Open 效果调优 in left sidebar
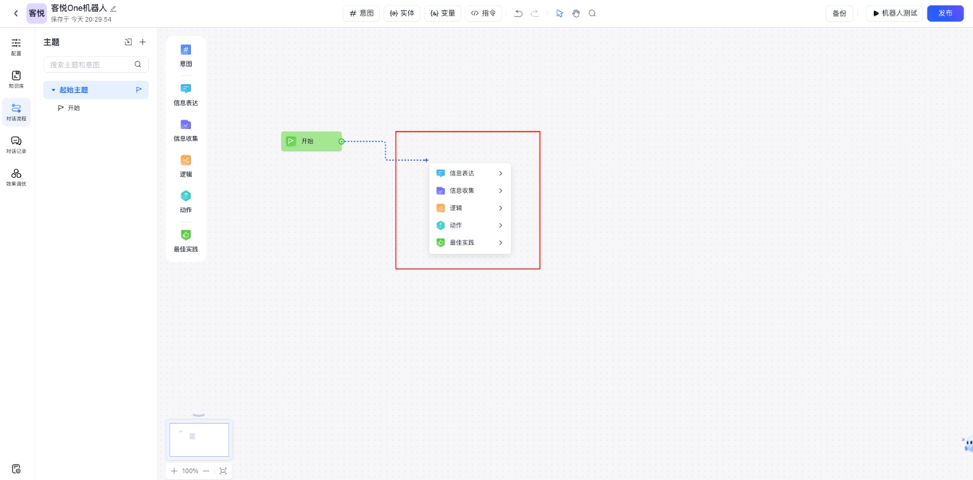The image size is (973, 480). (x=16, y=177)
